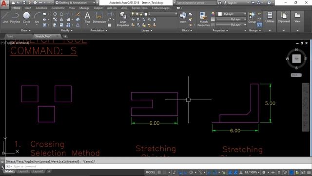Click the Undo arrow in Quick Access toolbar
312x176 pixels.
point(41,3)
